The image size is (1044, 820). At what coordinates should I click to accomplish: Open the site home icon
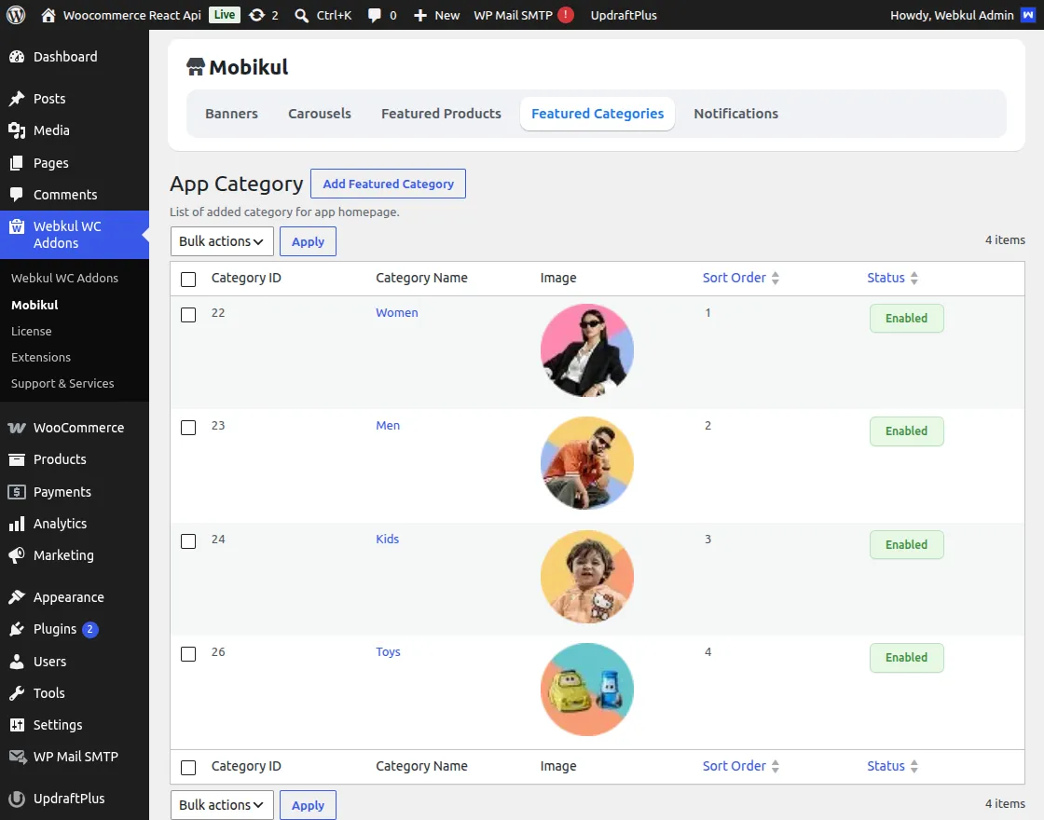(48, 15)
